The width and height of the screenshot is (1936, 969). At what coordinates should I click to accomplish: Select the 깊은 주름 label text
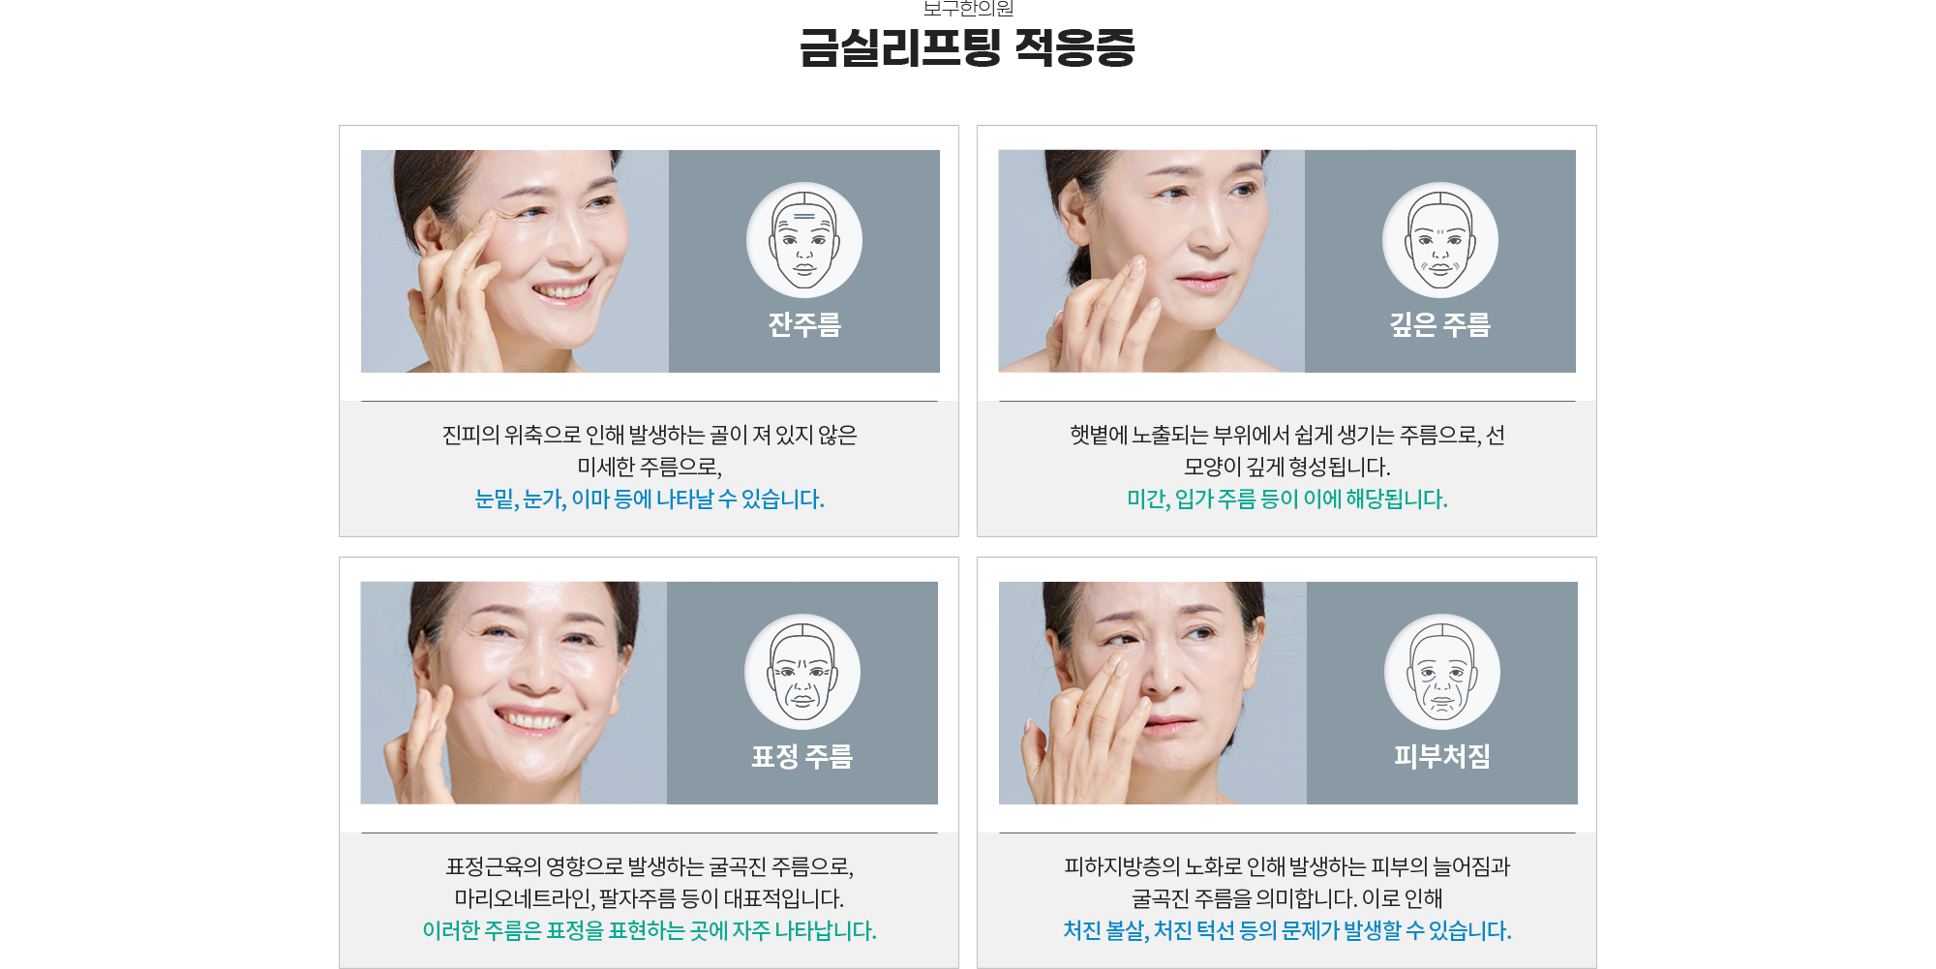pos(1440,324)
